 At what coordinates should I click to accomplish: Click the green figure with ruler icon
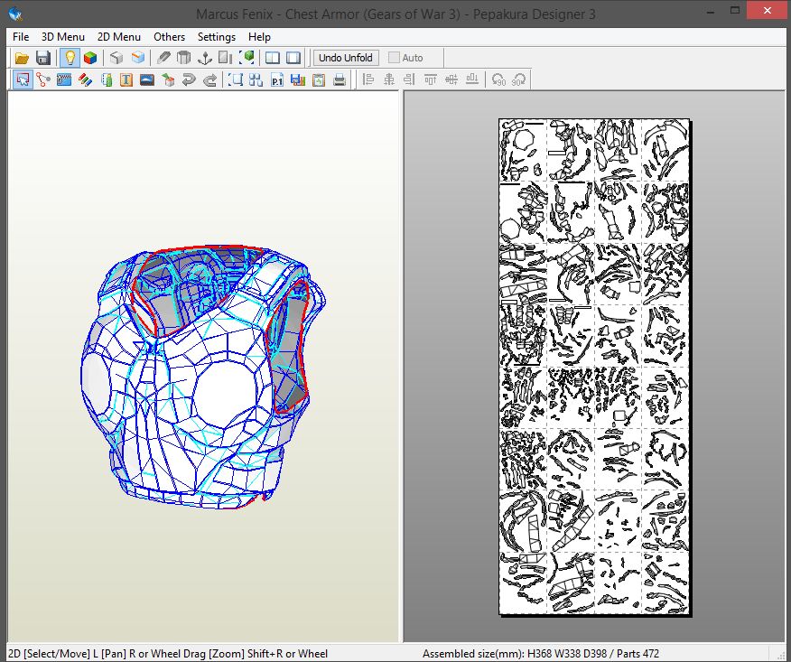(x=106, y=79)
